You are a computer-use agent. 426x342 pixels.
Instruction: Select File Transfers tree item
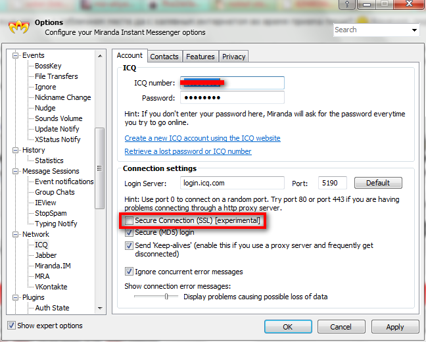57,76
